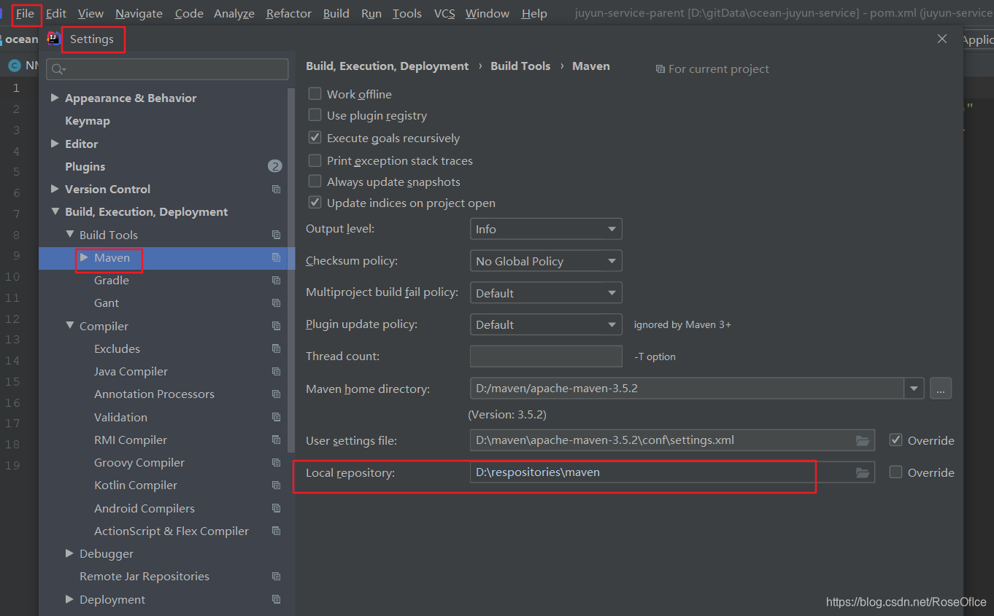Collapse the Compiler node
Screen dimensions: 994x616
point(70,326)
